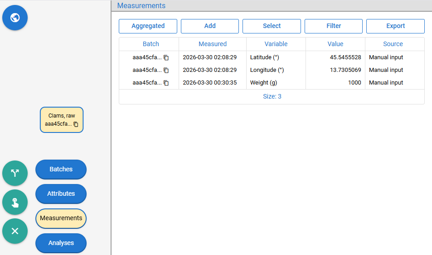Screen dimensions: 432x255
Task: Click Manual input in Weight row
Action: [x=386, y=83]
